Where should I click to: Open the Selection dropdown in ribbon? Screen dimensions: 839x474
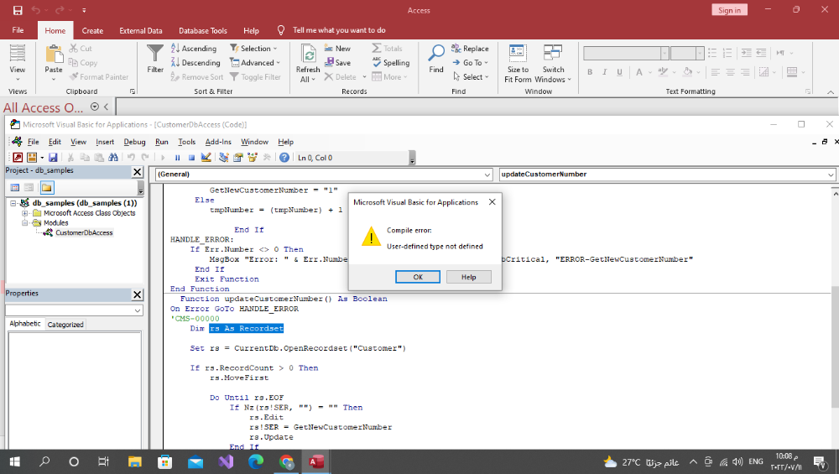[x=253, y=48]
